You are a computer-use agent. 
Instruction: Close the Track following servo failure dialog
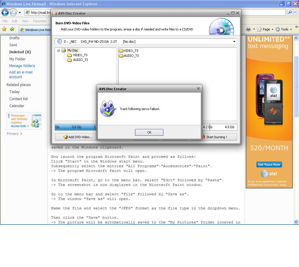coord(198,89)
